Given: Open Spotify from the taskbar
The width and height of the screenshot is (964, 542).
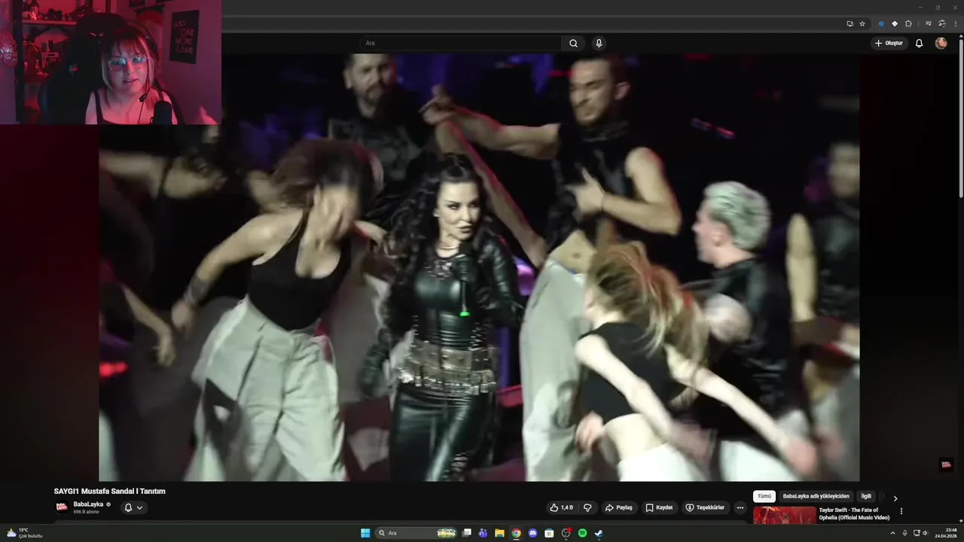Looking at the screenshot, I should tap(582, 533).
